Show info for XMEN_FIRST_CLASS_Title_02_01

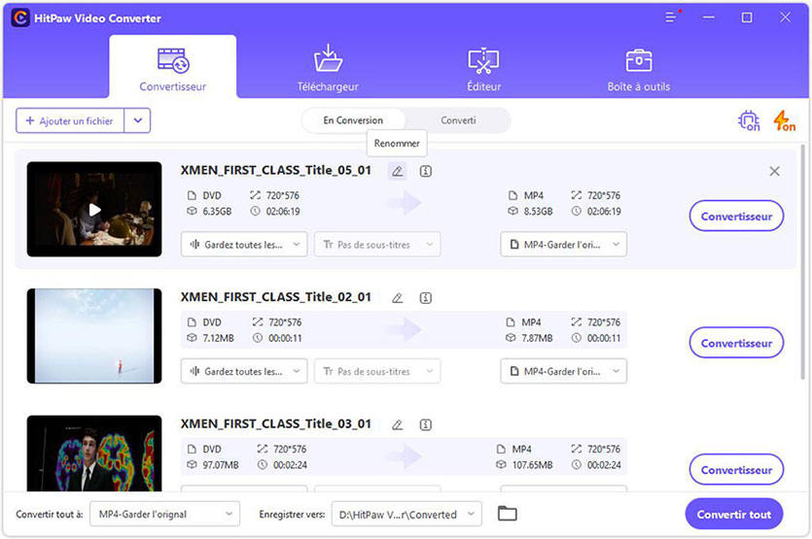tap(426, 298)
